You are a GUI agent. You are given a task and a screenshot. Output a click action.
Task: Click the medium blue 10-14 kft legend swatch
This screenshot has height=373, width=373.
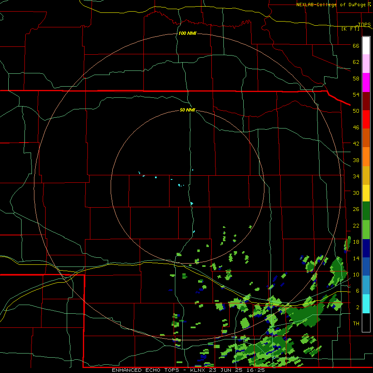[366, 266]
